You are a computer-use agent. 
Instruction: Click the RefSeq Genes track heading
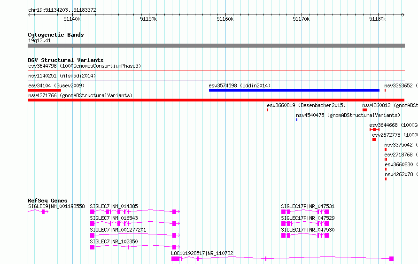click(x=47, y=201)
